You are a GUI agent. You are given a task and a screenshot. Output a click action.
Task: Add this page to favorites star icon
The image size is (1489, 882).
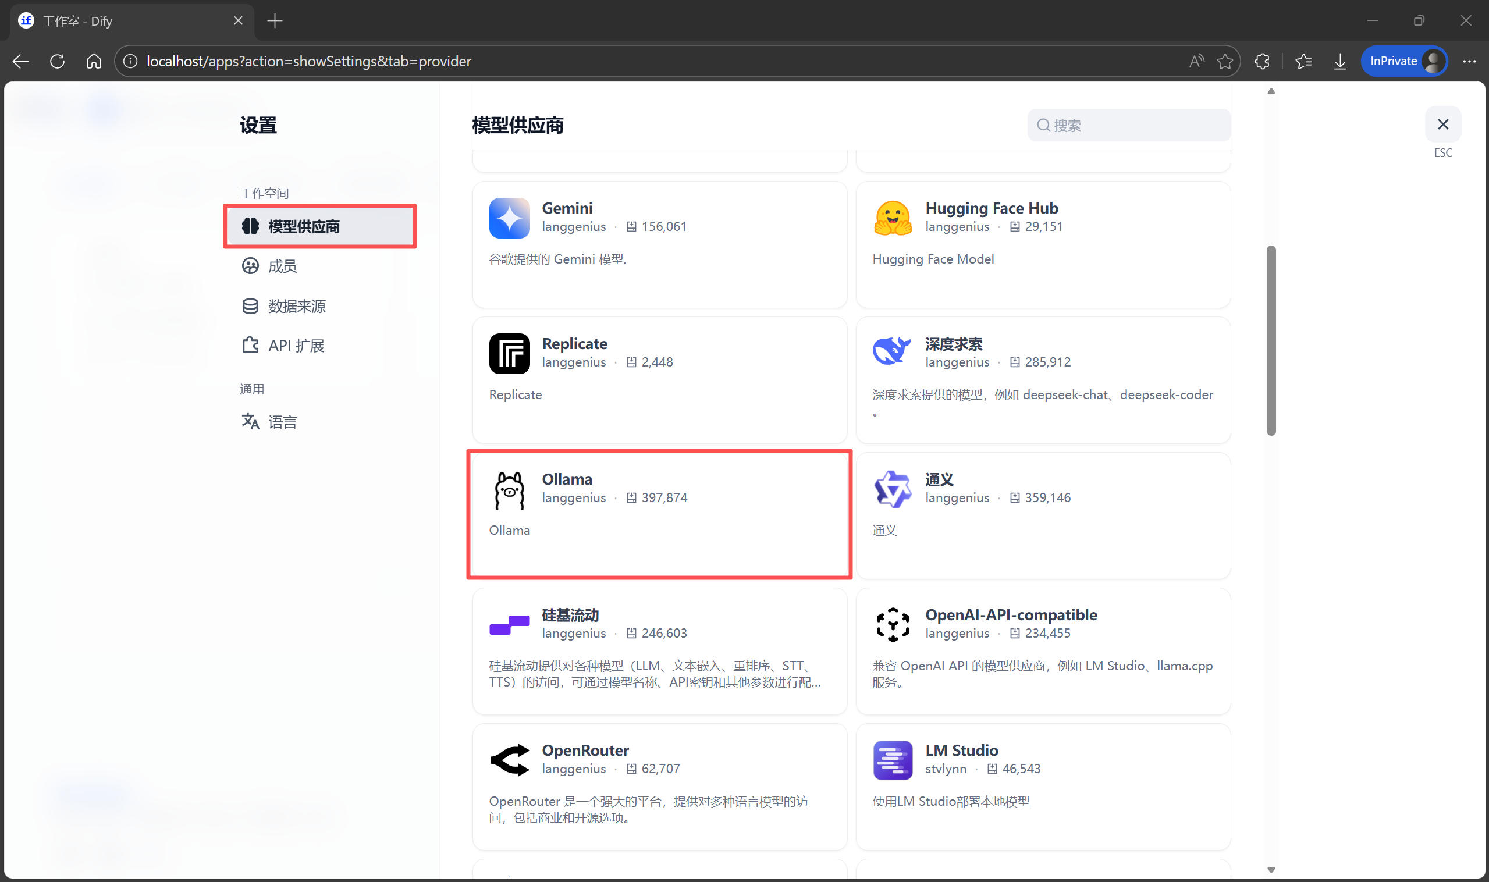coord(1224,61)
